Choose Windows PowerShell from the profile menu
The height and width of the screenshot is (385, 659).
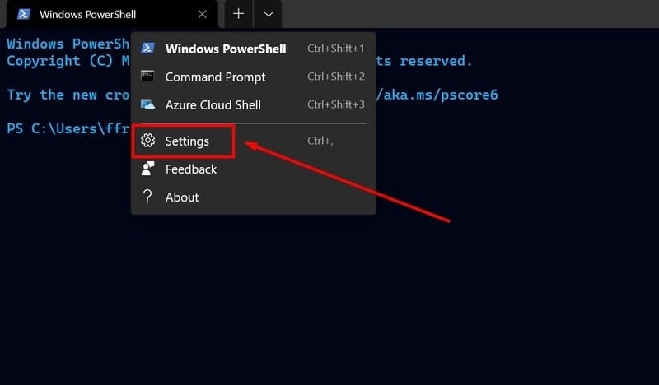pos(225,49)
